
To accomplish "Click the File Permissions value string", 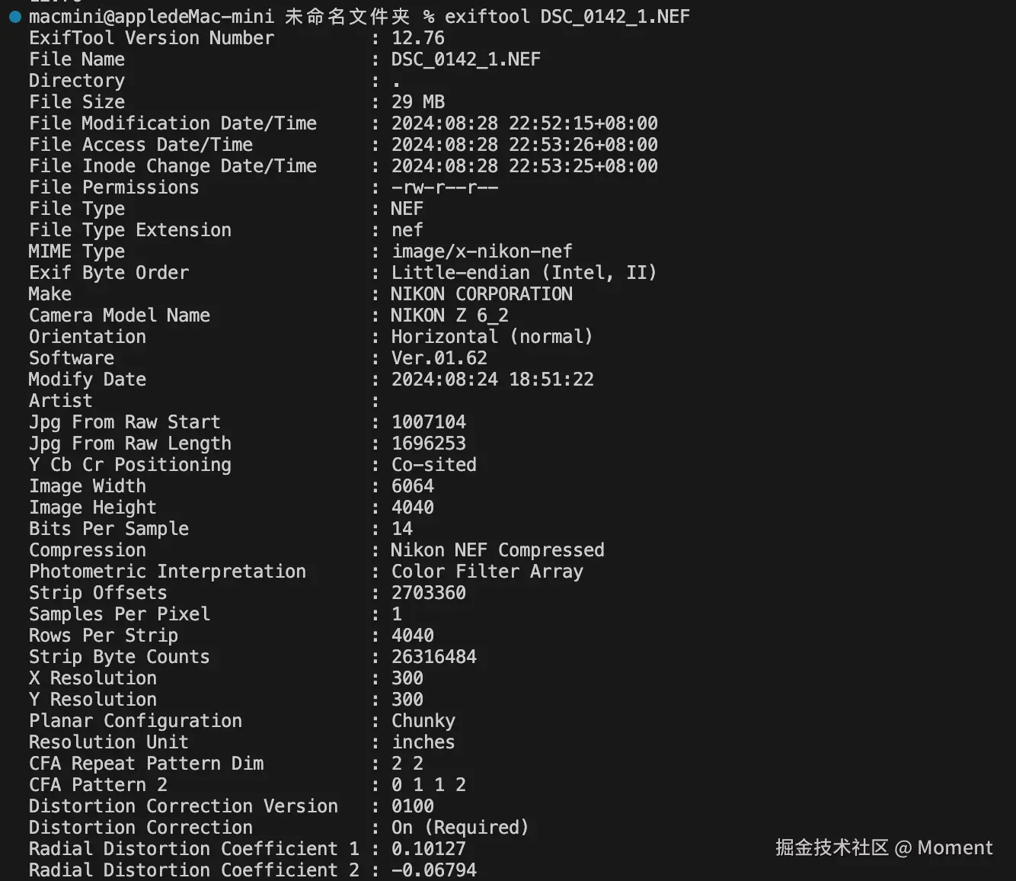I will coord(445,187).
